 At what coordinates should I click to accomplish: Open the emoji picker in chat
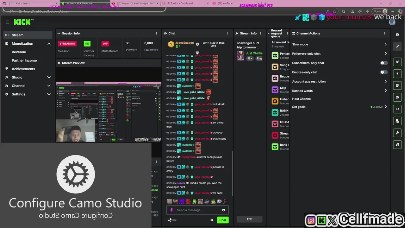tap(224, 210)
